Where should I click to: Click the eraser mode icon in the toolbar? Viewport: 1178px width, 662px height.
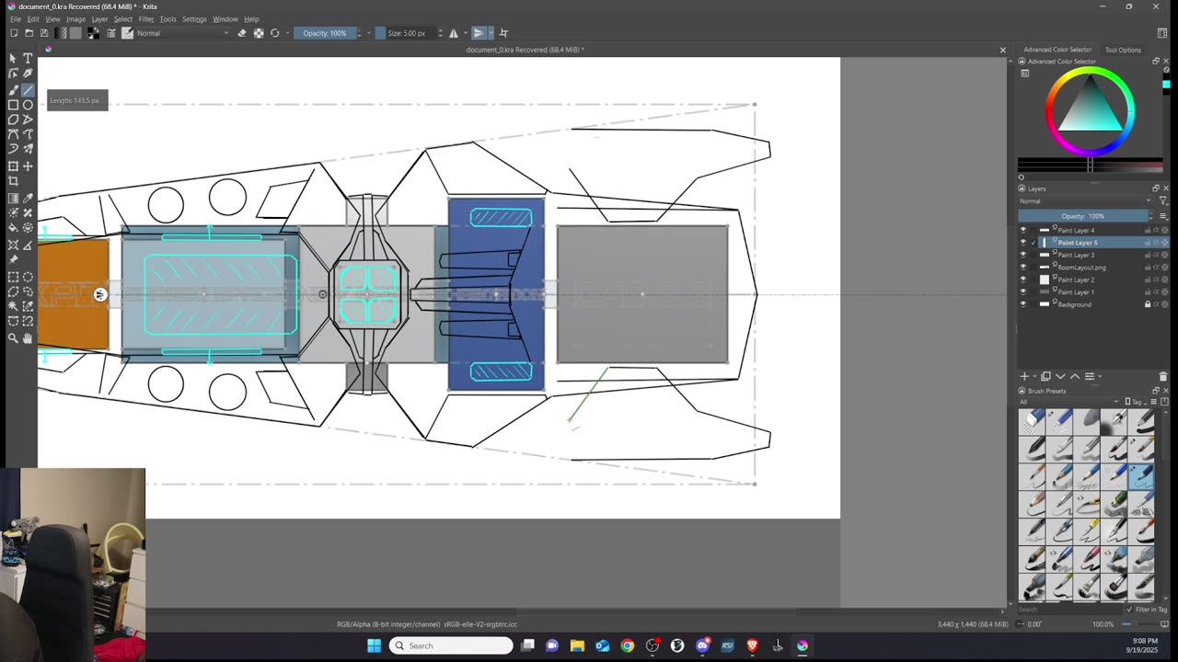[242, 33]
